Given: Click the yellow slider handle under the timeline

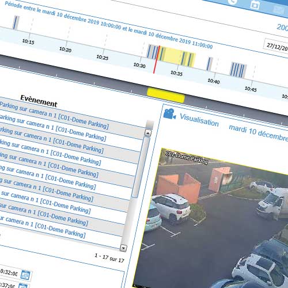Looking at the screenshot, I should (x=166, y=96).
